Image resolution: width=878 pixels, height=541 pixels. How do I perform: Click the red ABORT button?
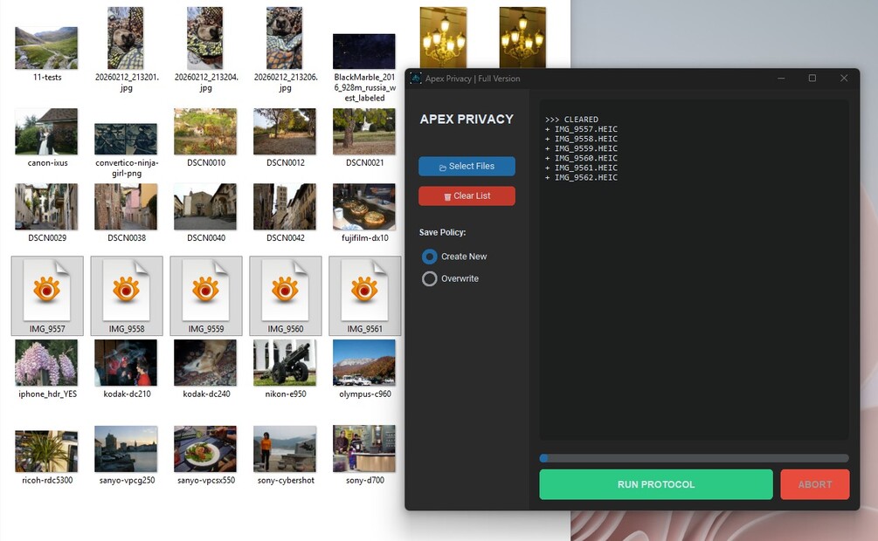pyautogui.click(x=815, y=484)
